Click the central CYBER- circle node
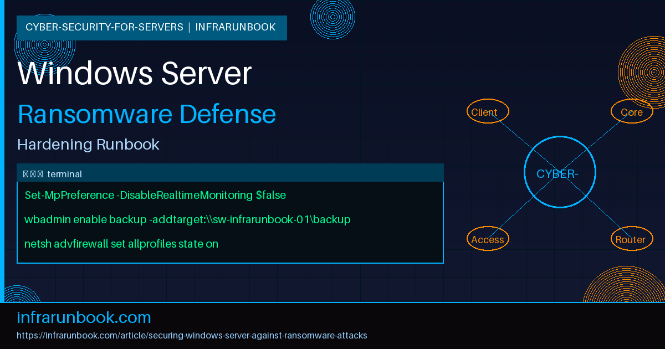This screenshot has height=349, width=665. click(x=560, y=172)
